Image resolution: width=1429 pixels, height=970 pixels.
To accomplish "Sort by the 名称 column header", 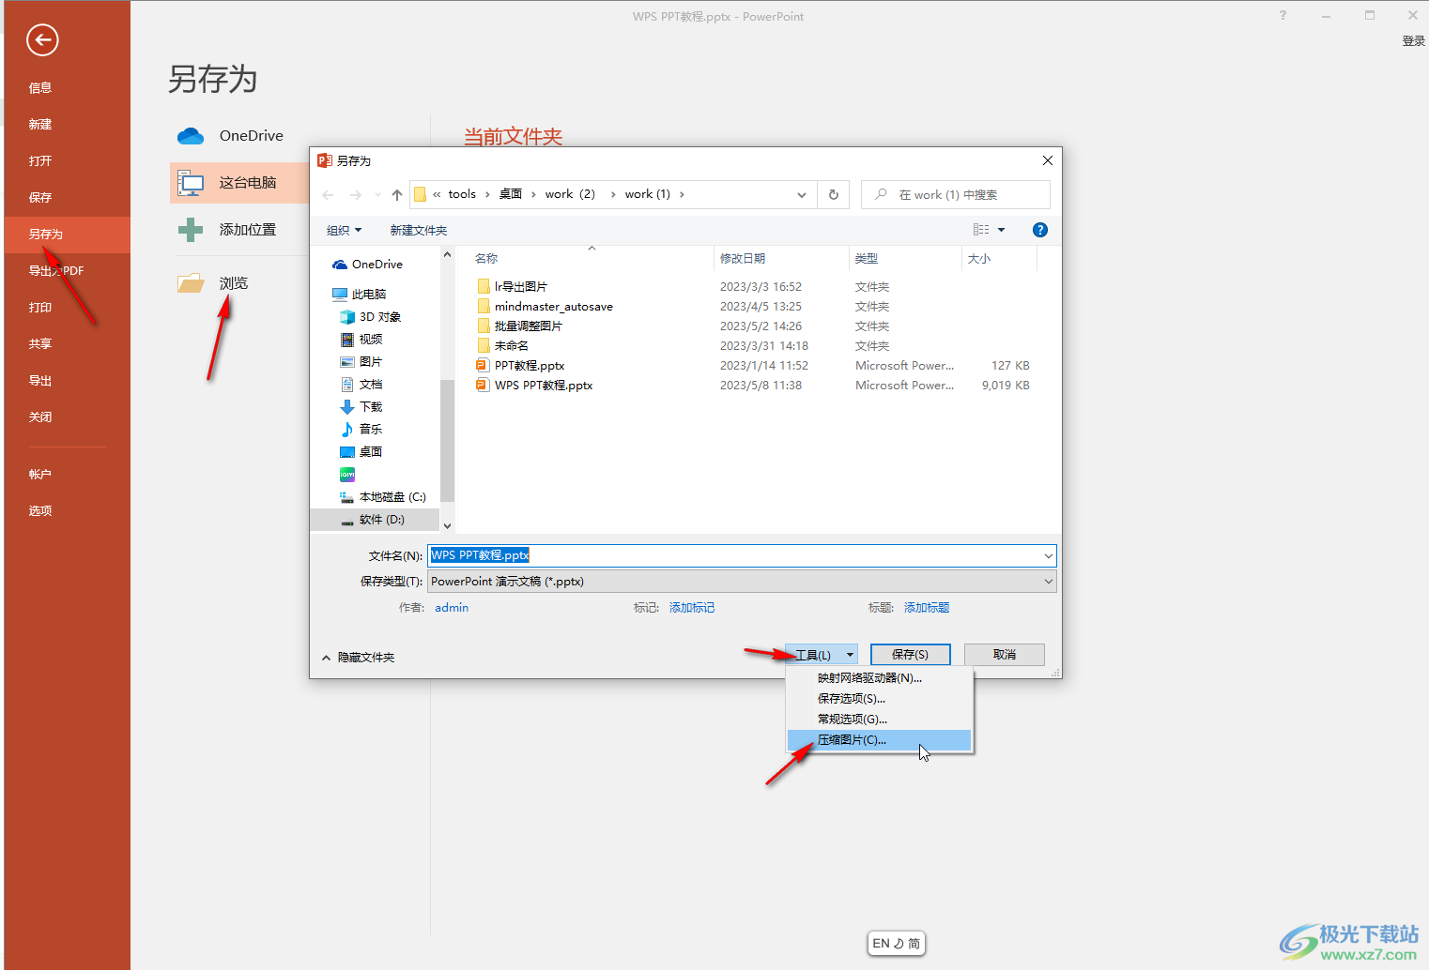I will click(592, 259).
